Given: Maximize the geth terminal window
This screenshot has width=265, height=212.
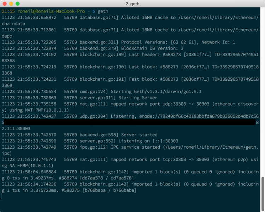Looking at the screenshot, I should tap(17, 4).
